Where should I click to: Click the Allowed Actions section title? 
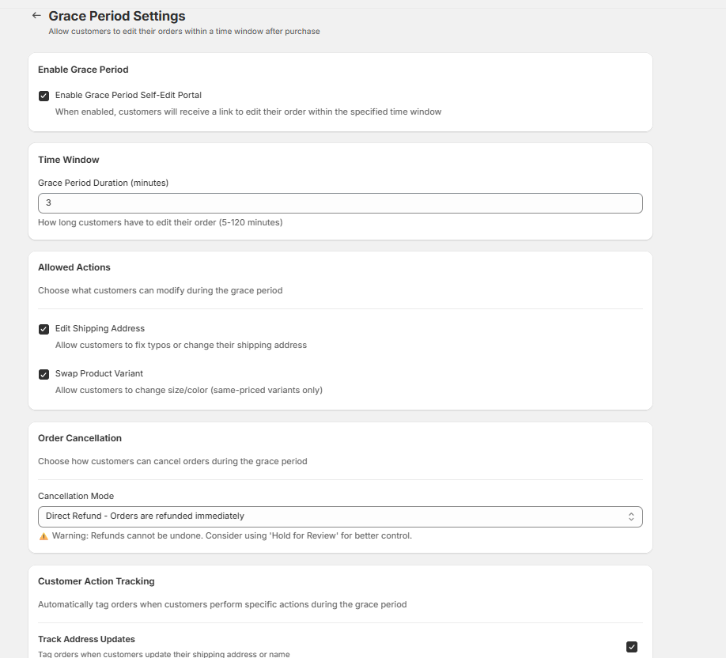74,267
